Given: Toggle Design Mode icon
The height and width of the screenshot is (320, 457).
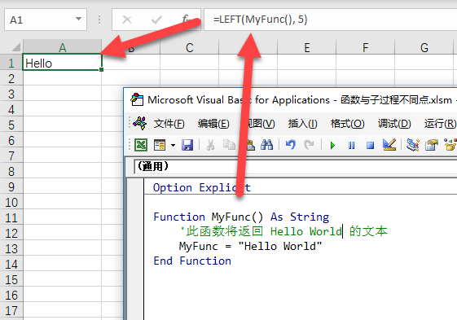Looking at the screenshot, I should [389, 145].
